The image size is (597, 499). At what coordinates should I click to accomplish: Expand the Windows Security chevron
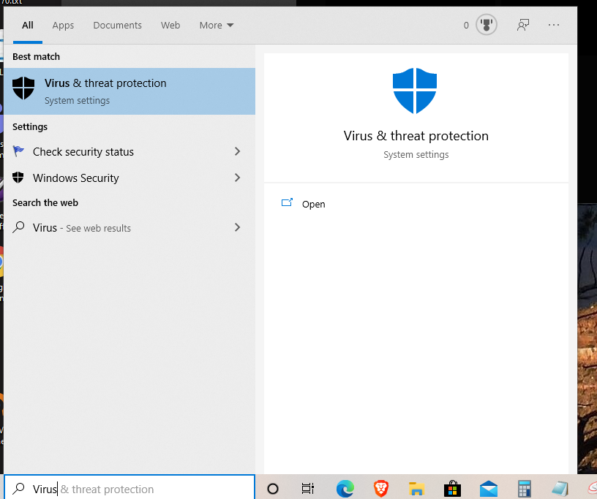tap(237, 178)
